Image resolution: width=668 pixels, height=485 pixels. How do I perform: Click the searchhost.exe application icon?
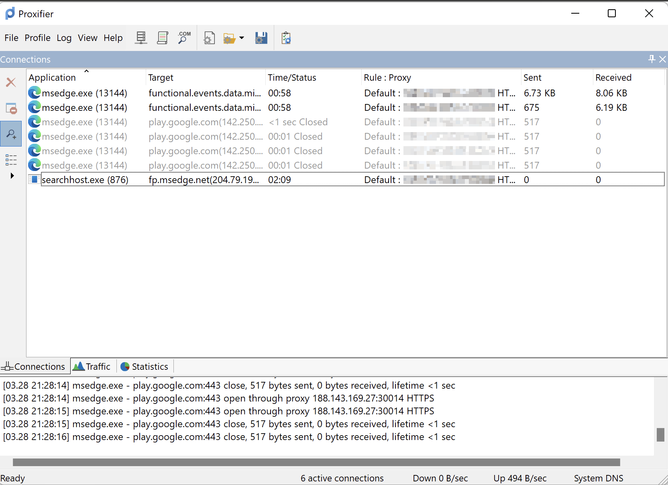[x=35, y=179]
